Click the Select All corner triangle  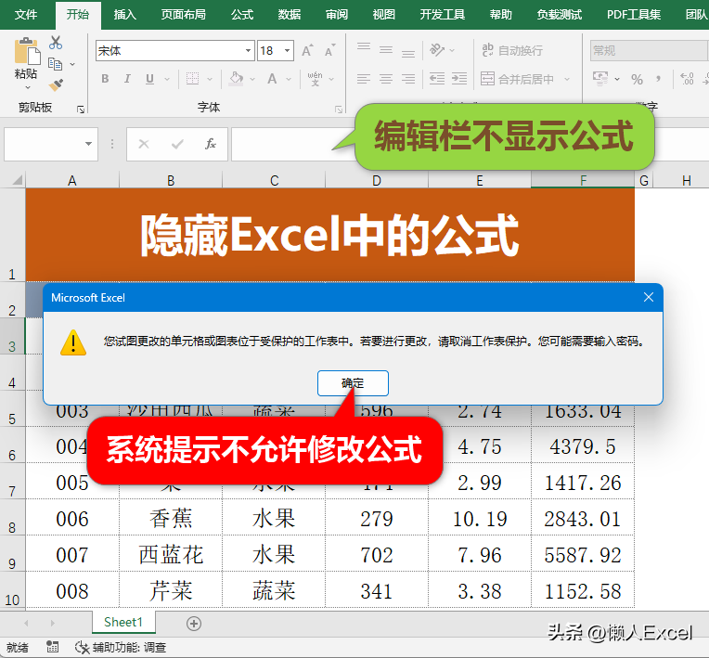click(x=17, y=180)
